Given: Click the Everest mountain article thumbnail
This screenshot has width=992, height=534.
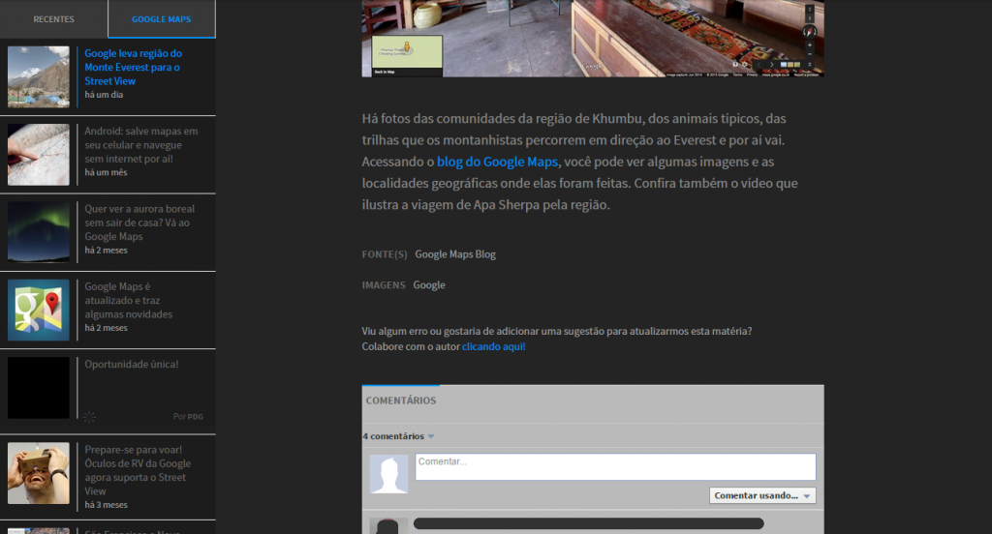Looking at the screenshot, I should click(39, 76).
